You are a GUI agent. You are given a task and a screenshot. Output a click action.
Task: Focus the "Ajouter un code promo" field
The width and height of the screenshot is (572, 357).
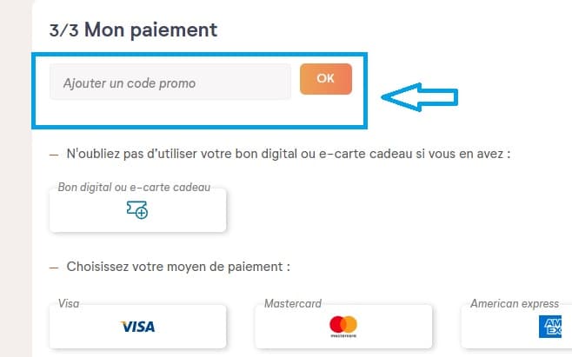coord(170,83)
